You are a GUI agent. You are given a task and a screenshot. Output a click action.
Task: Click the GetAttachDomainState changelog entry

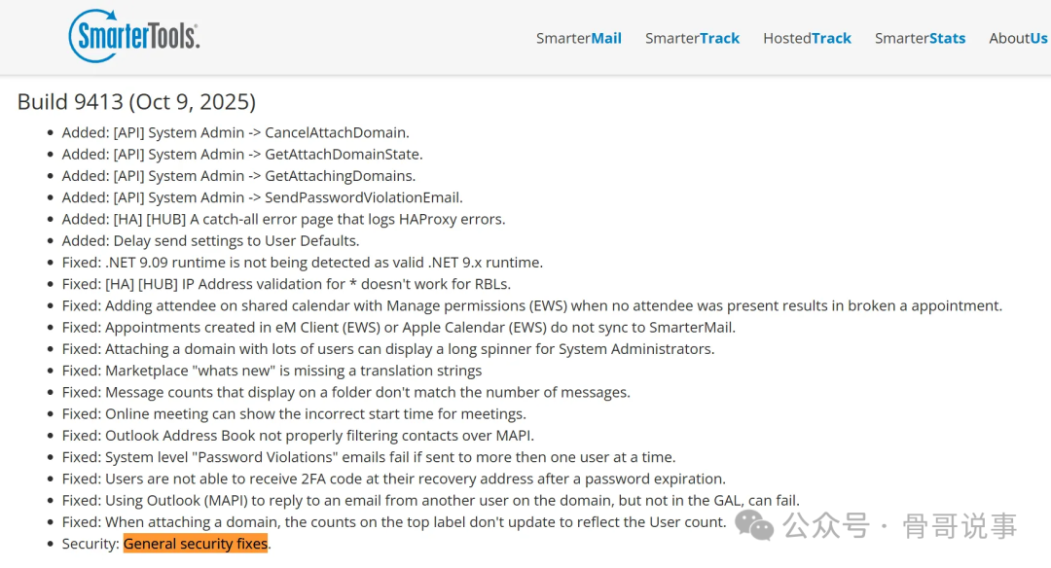242,154
